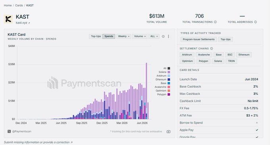The width and height of the screenshot is (270, 145).
Task: Toggle the Avalanche legend swatch
Action: click(169, 87)
